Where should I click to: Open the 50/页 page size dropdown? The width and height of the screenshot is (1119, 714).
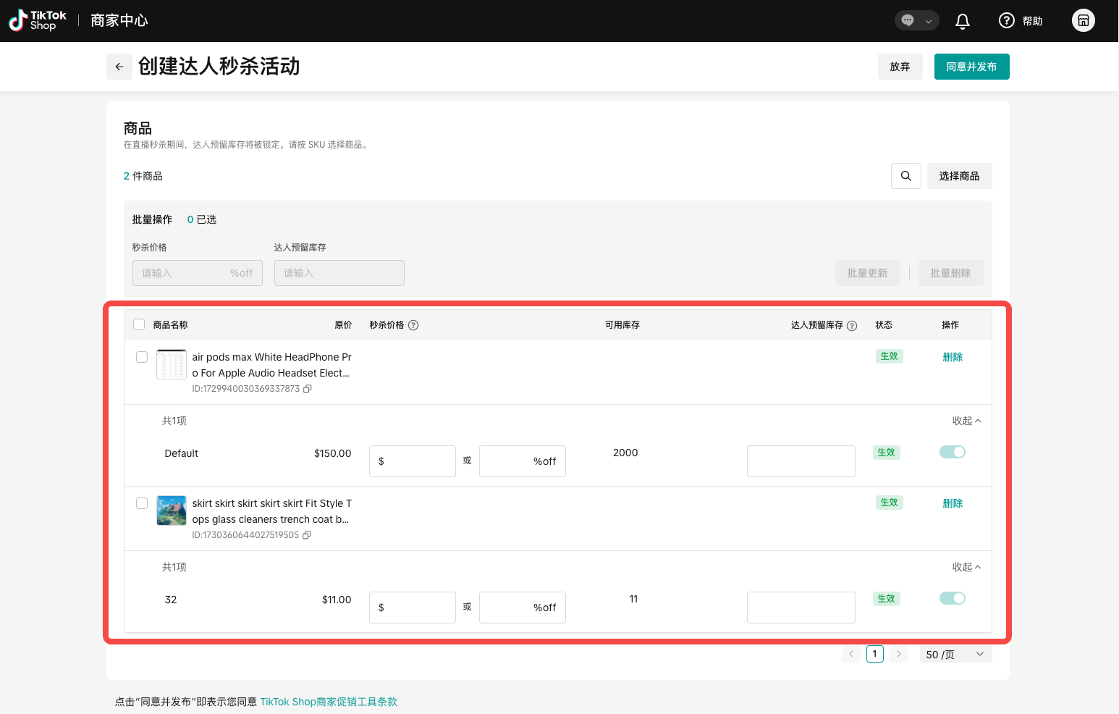tap(955, 655)
